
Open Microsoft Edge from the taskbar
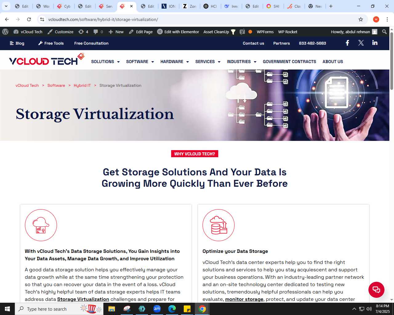[172, 309]
